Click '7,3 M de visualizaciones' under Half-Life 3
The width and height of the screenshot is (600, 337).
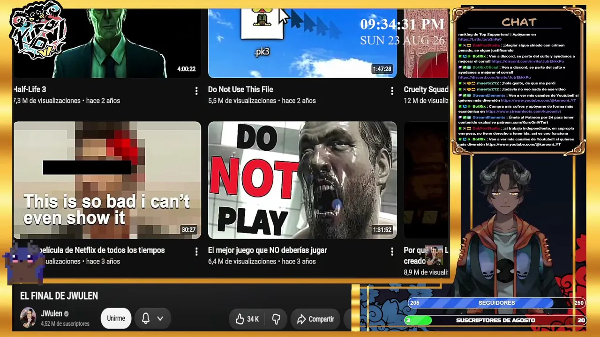coord(46,101)
